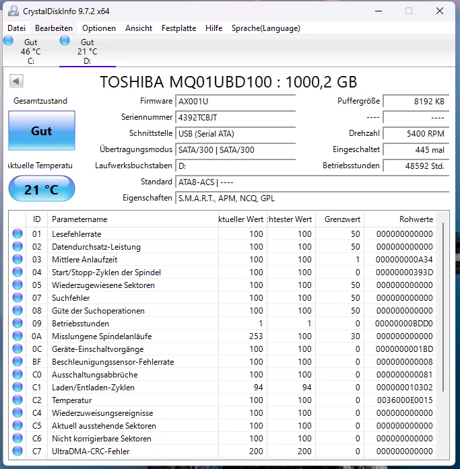Screen dimensions: 460x469
Task: Go to previous disk with left arrow button
Action: tap(16, 81)
